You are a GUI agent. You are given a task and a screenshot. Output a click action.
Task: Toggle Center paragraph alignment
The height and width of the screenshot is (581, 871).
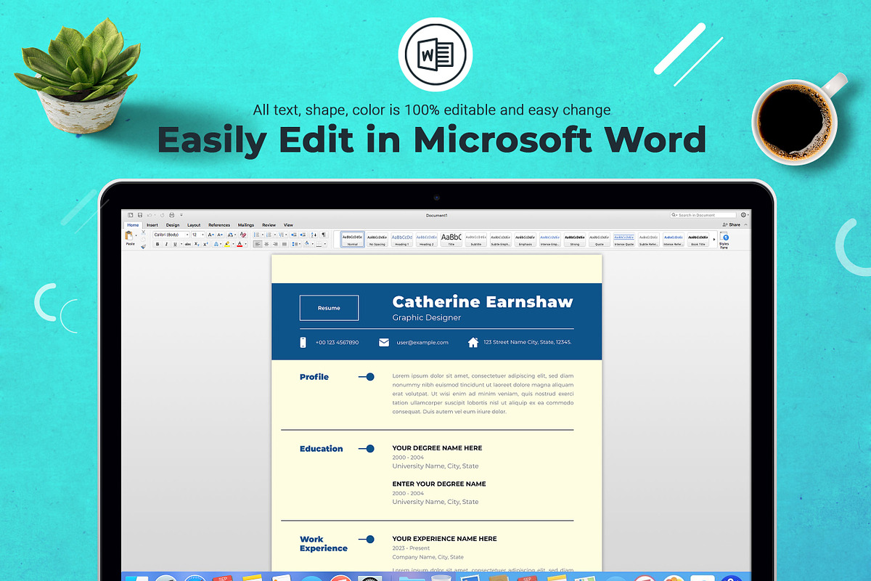pos(266,244)
